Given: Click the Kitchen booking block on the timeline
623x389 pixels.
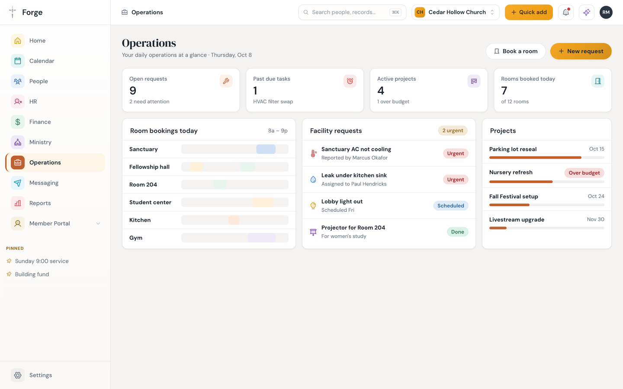Looking at the screenshot, I should coord(234,220).
